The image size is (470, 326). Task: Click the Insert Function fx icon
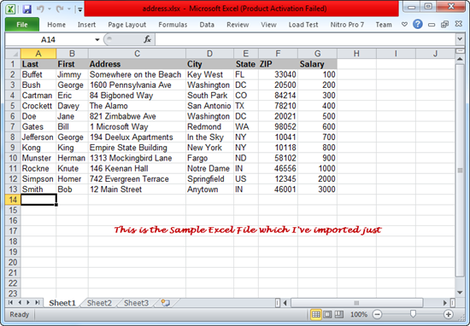pos(147,39)
